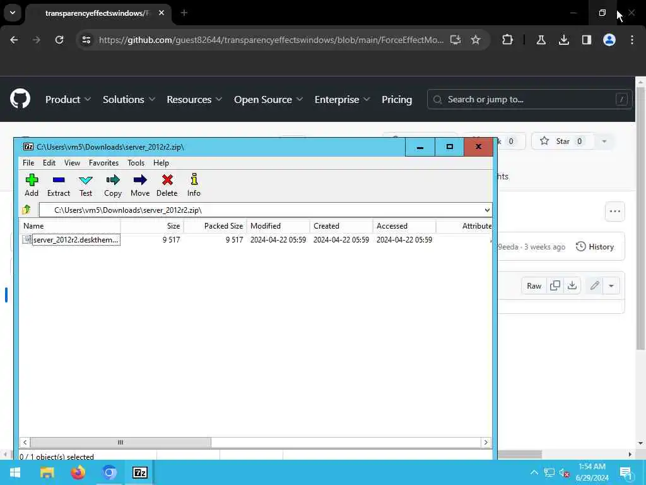Open the Chrome three-dot menu
Image resolution: width=646 pixels, height=485 pixels.
tap(632, 40)
